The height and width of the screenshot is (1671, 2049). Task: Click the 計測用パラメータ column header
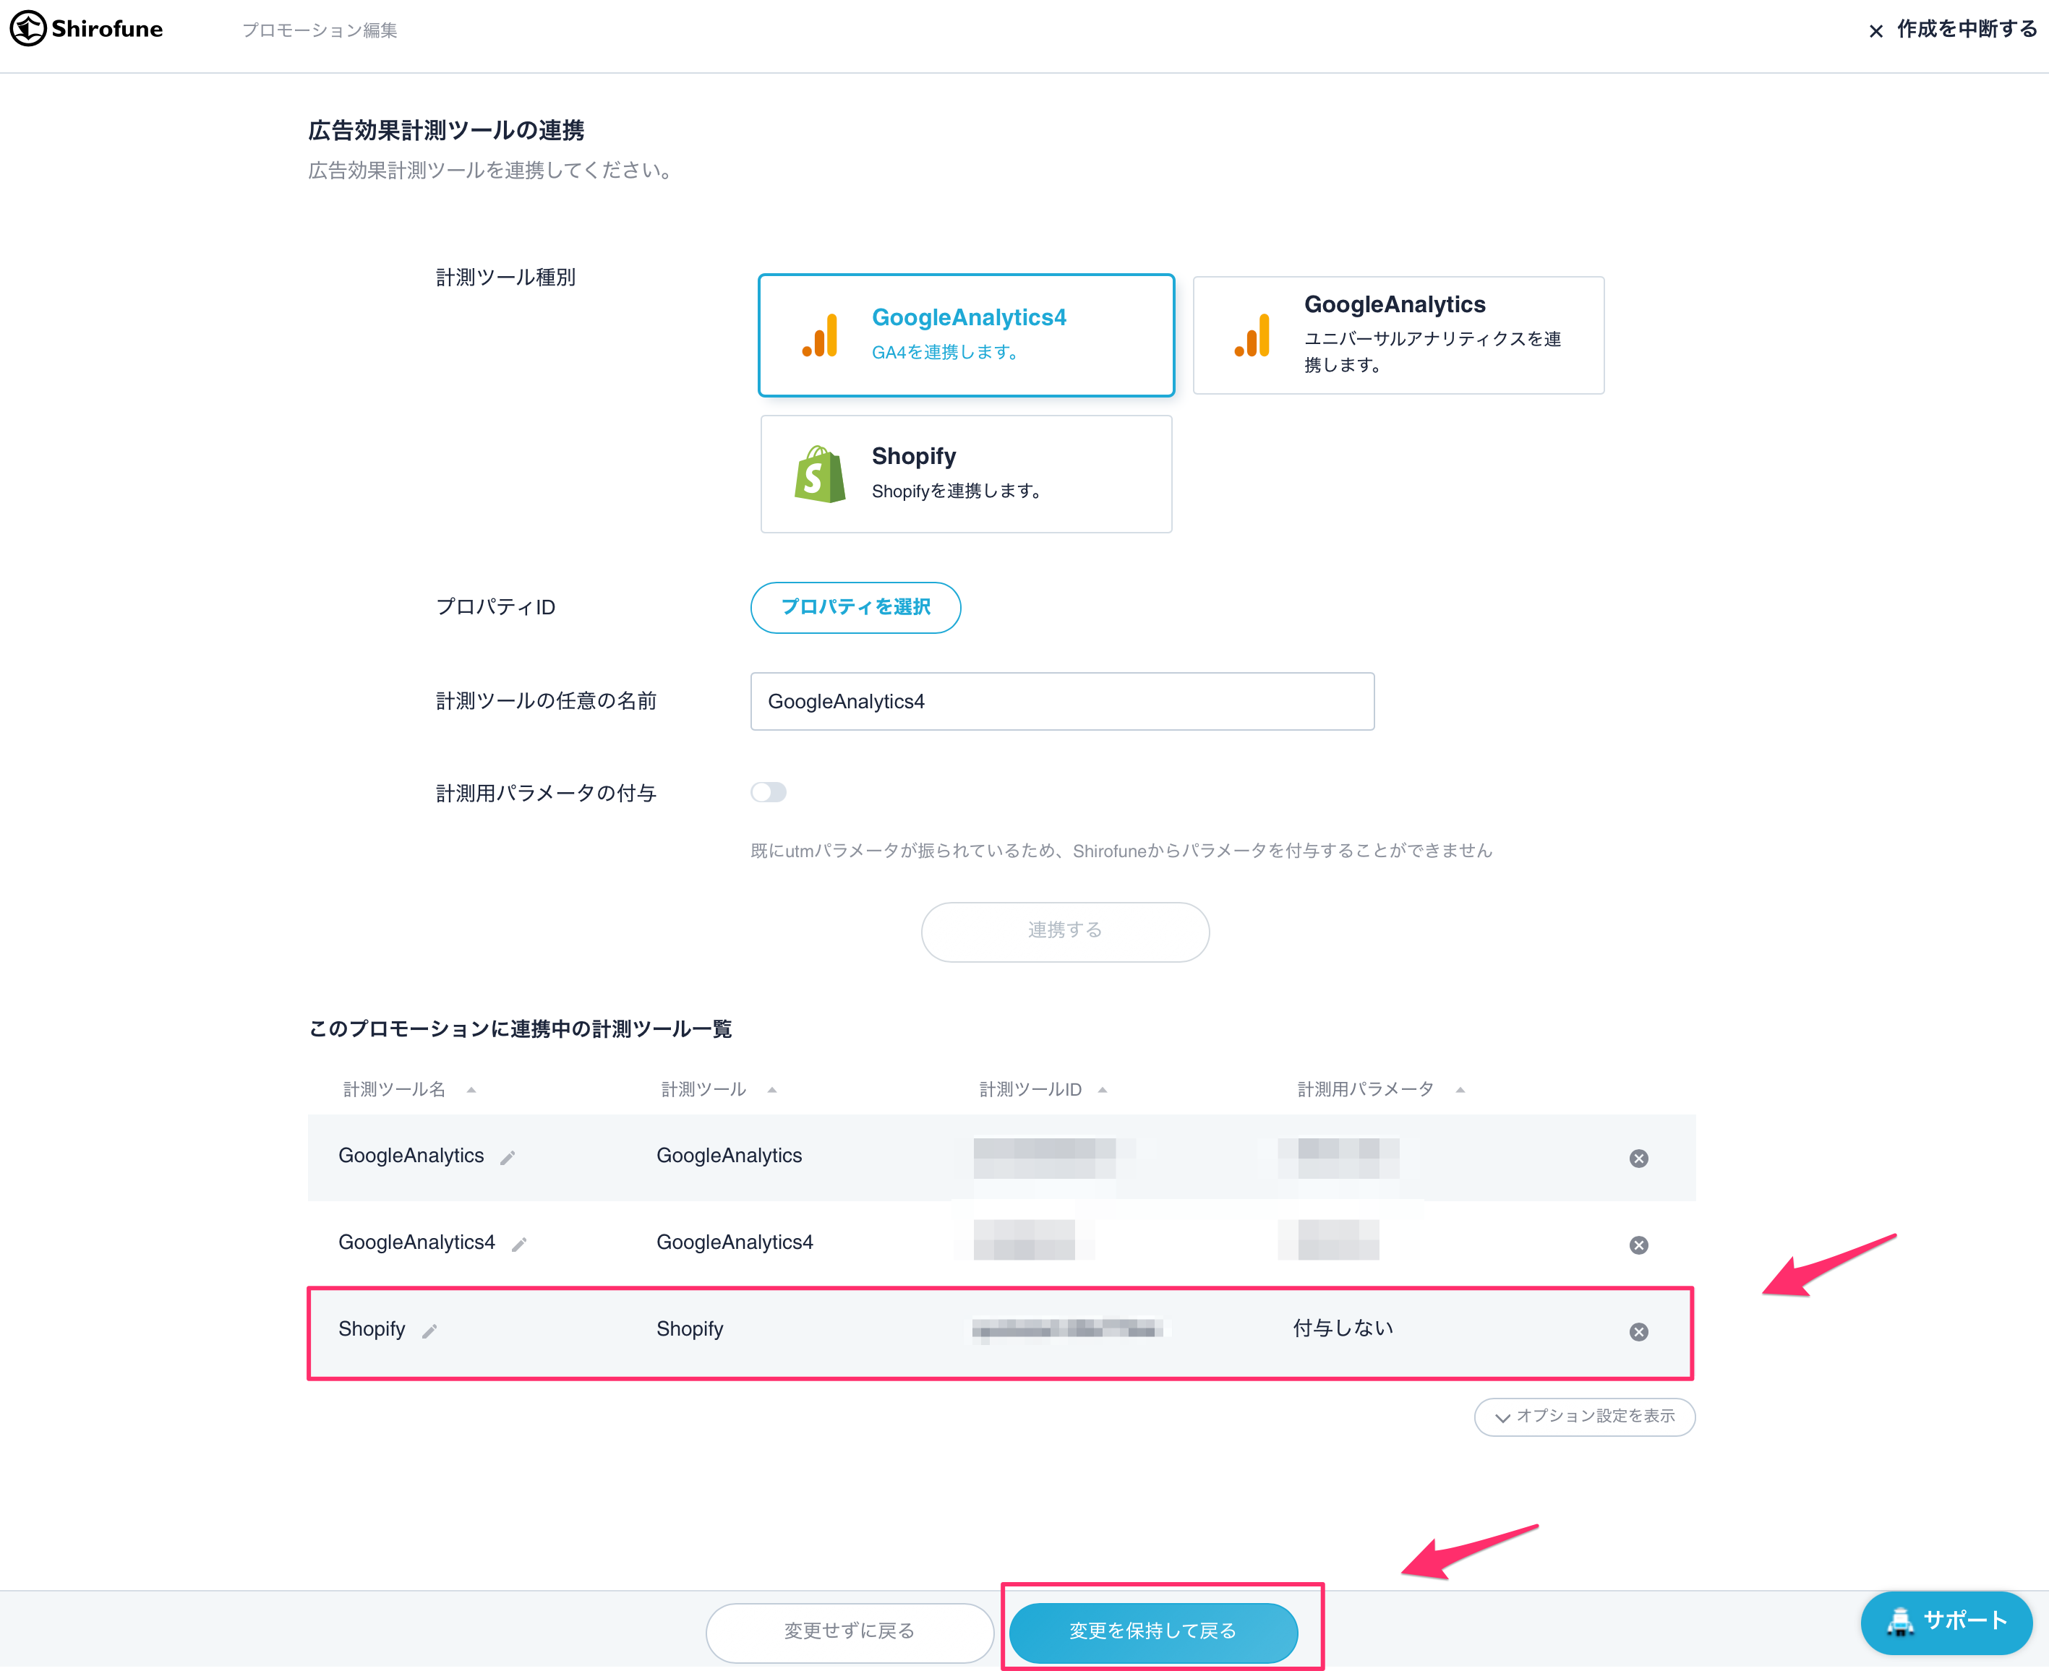click(1365, 1088)
